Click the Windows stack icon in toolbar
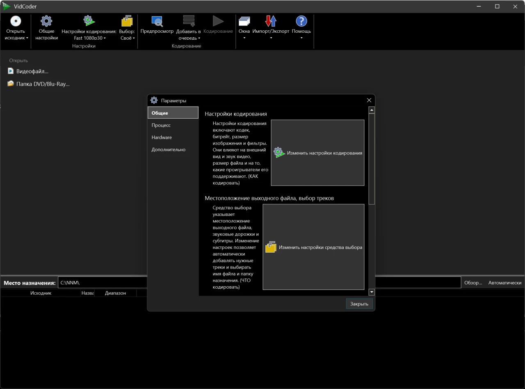The width and height of the screenshot is (525, 389). pyautogui.click(x=244, y=21)
